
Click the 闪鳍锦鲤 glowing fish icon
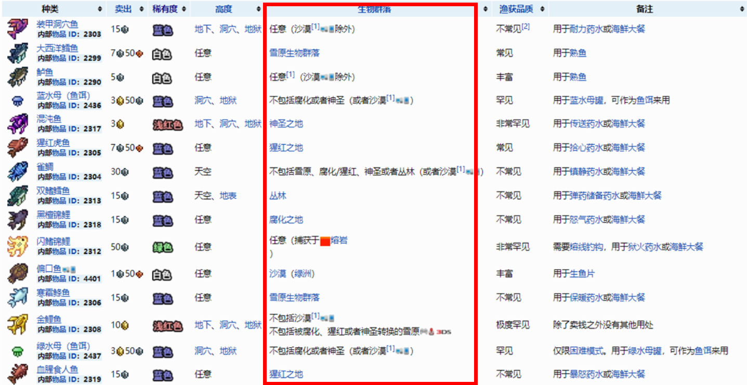pos(18,246)
